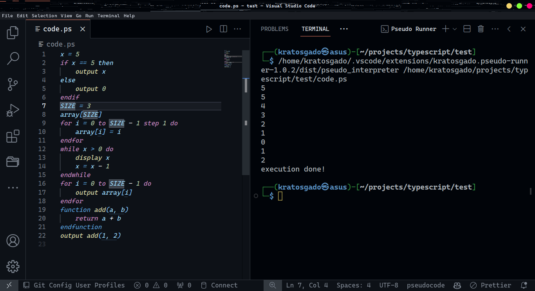Screen dimensions: 535x291
Task: Click the terminal scrollbar on right edge
Action: [x=531, y=191]
